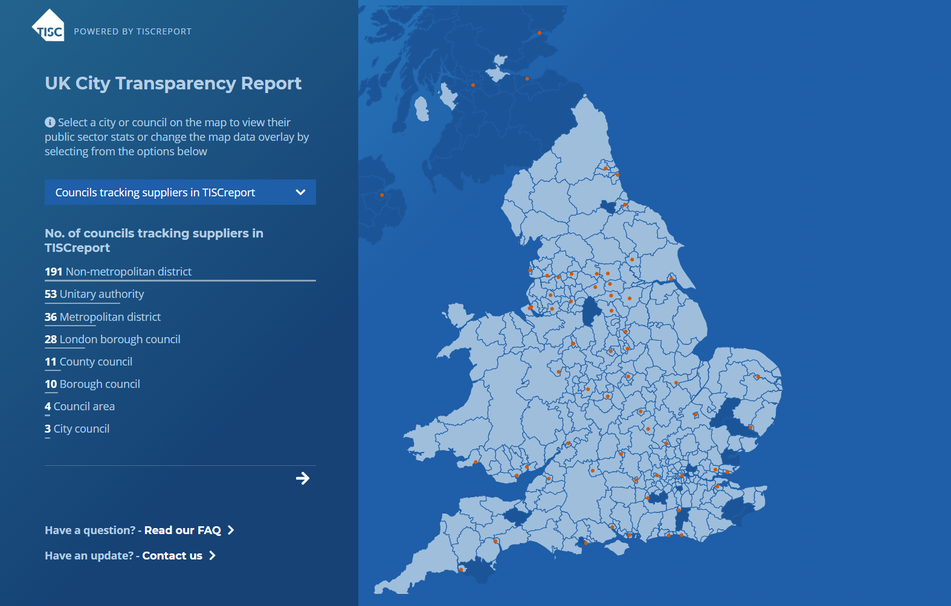Click the info icon beside Select a city

point(50,123)
